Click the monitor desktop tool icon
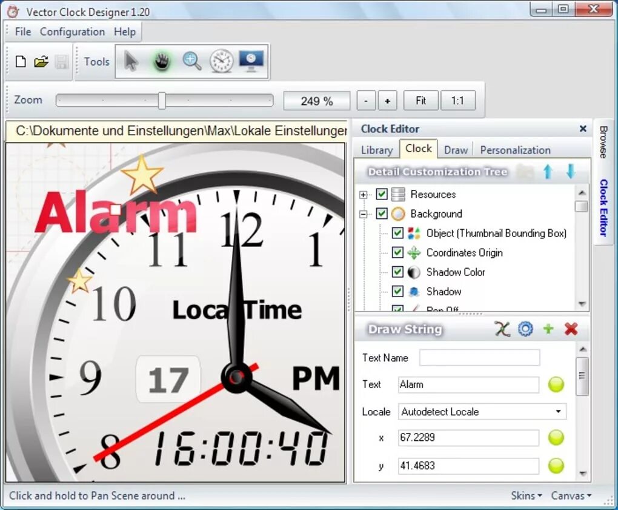 pyautogui.click(x=251, y=61)
